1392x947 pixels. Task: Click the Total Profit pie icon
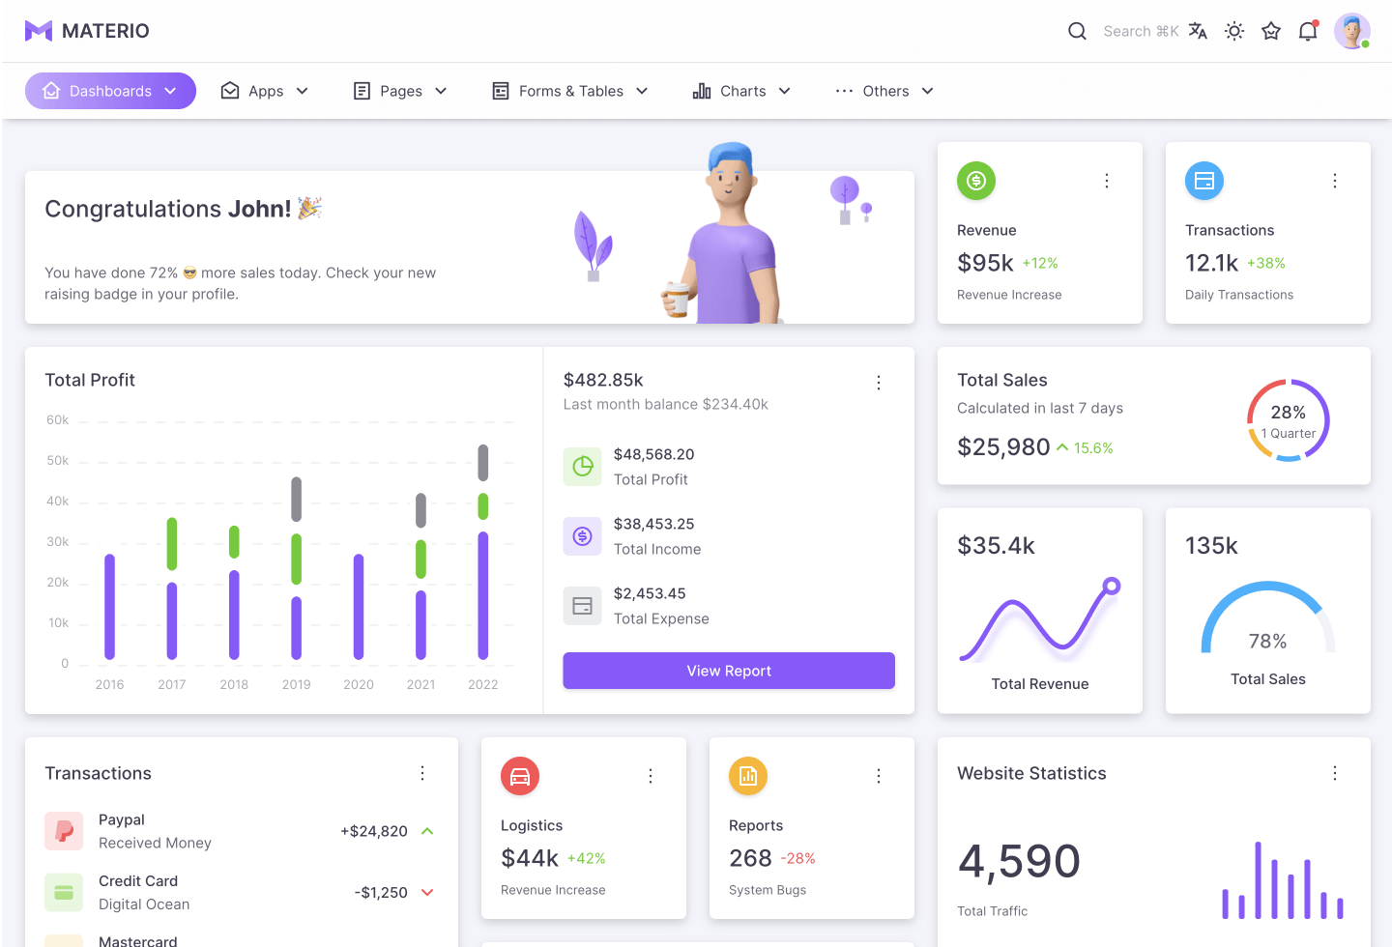tap(583, 467)
